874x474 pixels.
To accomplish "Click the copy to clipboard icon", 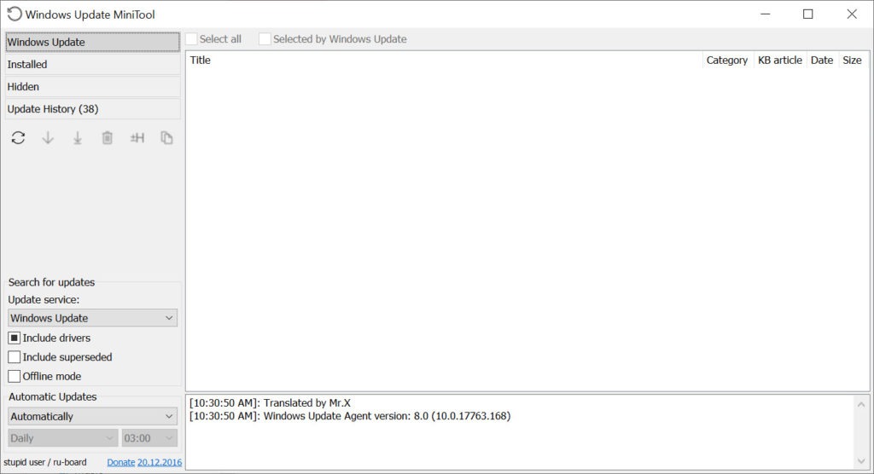I will tap(166, 137).
